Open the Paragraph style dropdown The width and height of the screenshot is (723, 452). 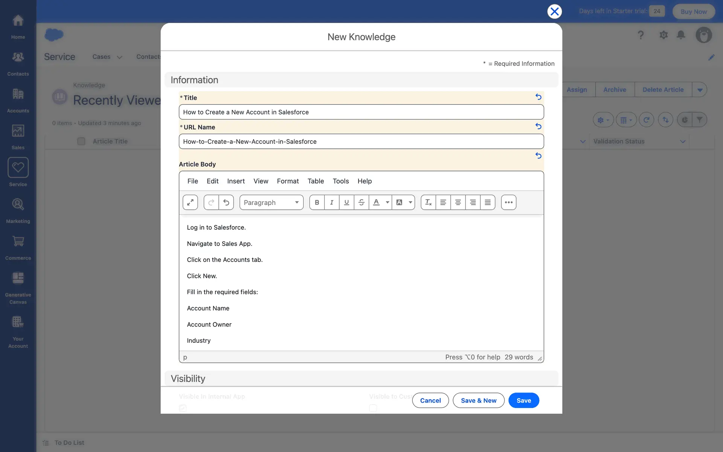click(x=271, y=202)
